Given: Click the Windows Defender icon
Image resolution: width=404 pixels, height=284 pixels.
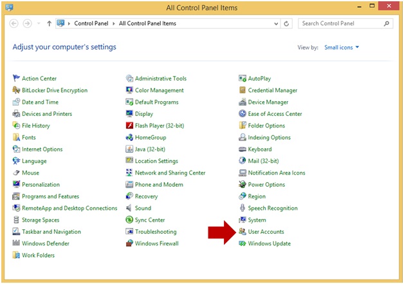Looking at the screenshot, I should (x=17, y=243).
